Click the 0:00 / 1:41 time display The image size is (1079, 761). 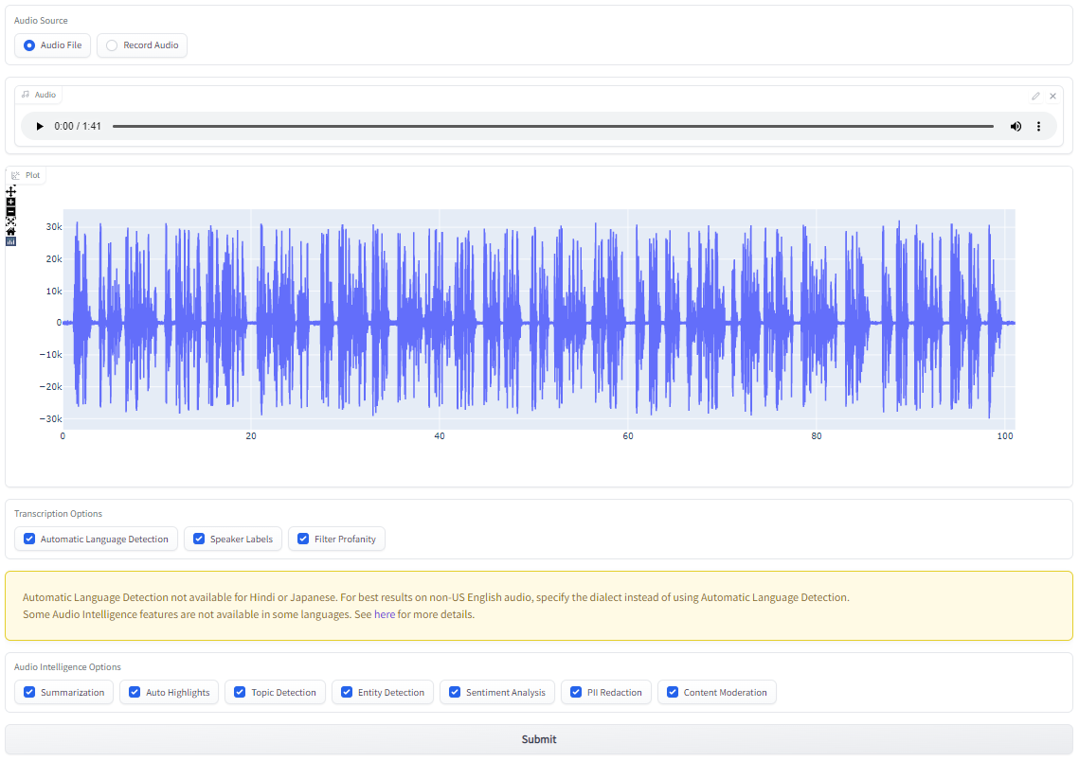(x=78, y=127)
